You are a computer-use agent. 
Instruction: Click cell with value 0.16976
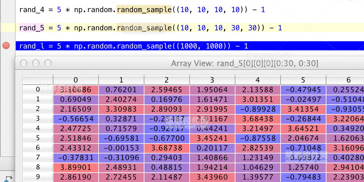[x=167, y=99]
